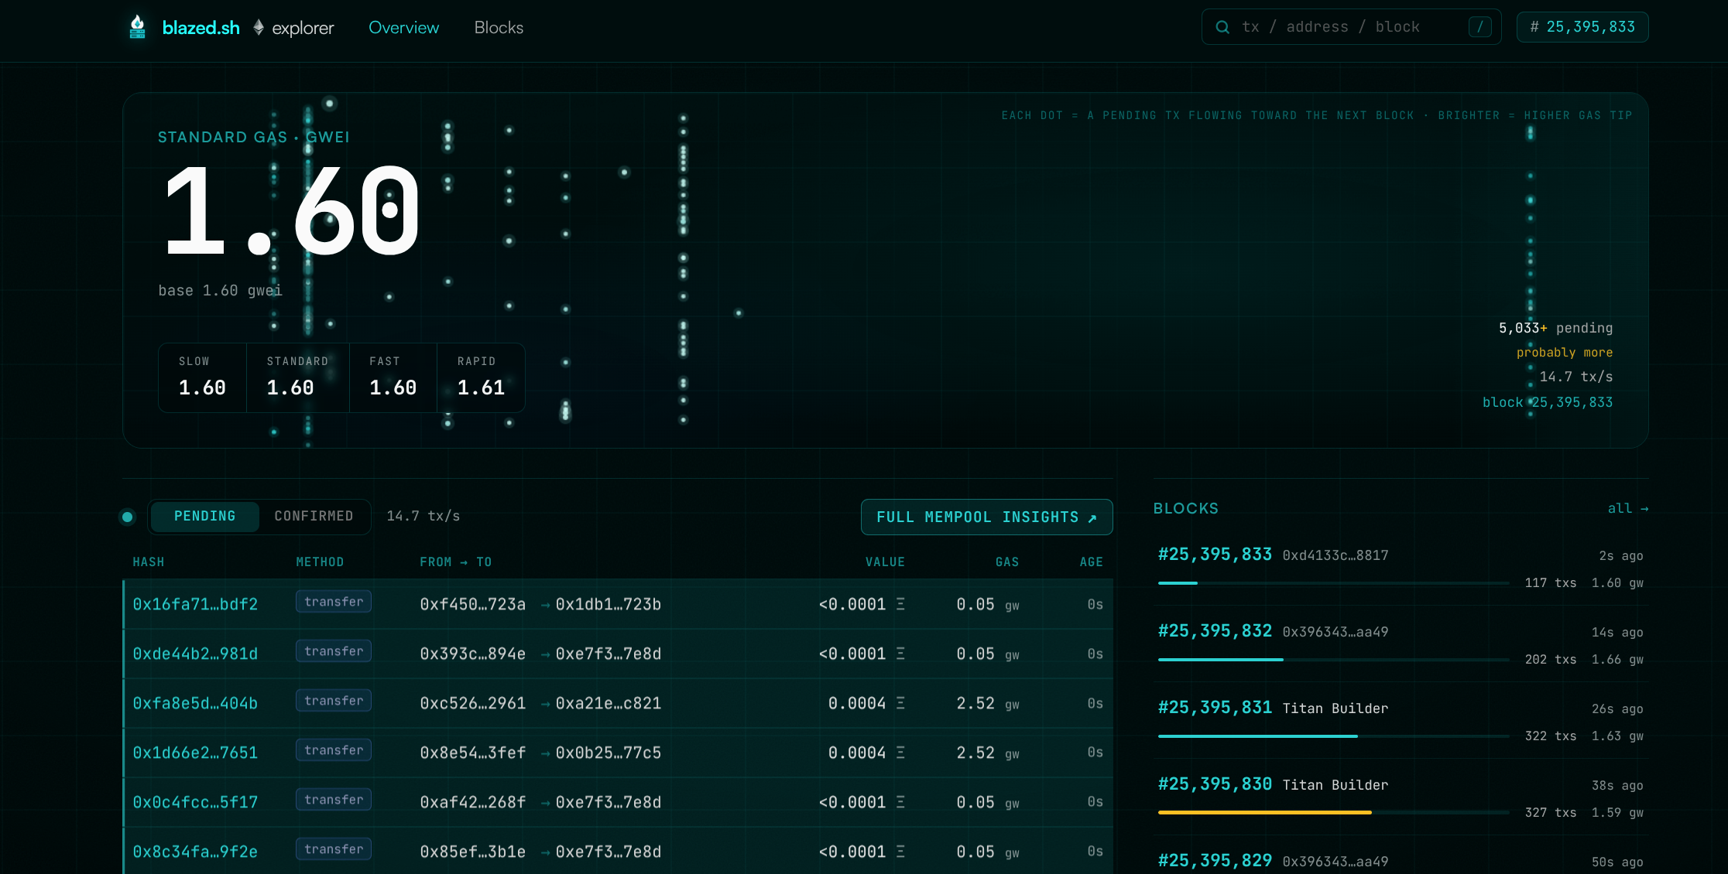Click transfer badge on row 0xfa8e5d…404b
The height and width of the screenshot is (874, 1728).
tap(334, 701)
